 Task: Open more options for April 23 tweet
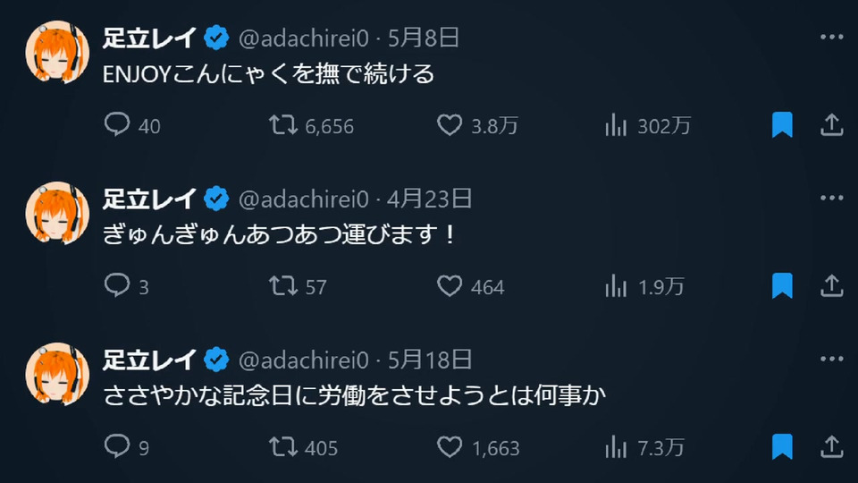831,199
